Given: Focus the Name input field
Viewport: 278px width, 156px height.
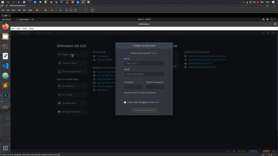Looking at the screenshot, I should pos(144,63).
